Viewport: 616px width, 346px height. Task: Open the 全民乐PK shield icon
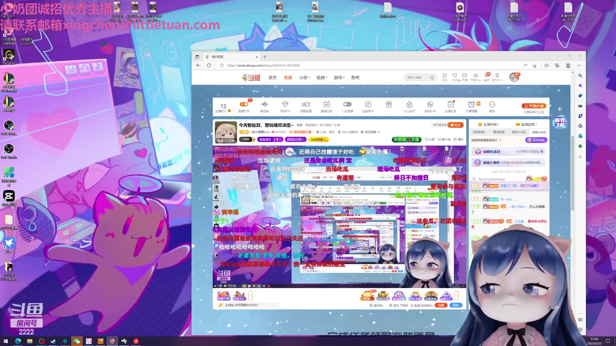click(x=430, y=104)
